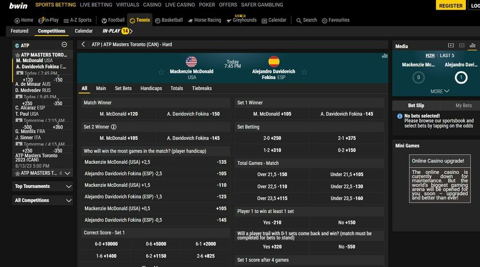The image size is (480, 267).
Task: Pick Alejandro Davidovich Fokina (ESP) -0,5 handicap
Action: pyautogui.click(x=156, y=220)
